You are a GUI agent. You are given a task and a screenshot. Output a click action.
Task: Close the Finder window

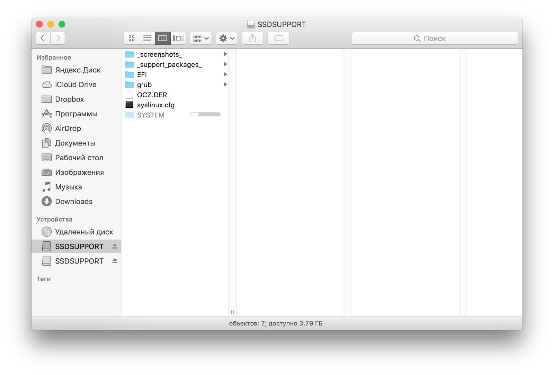pos(39,24)
